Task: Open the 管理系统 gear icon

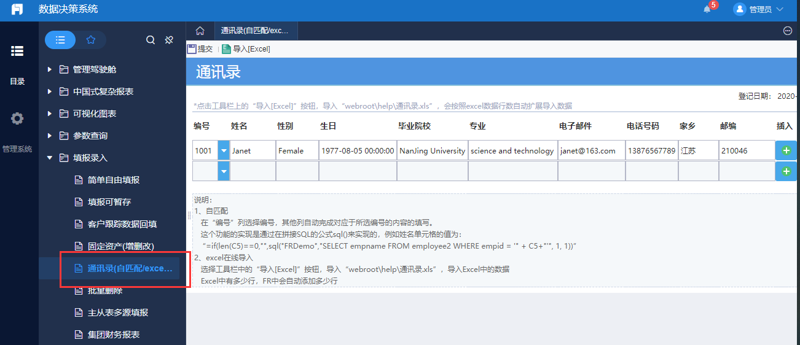Action: coord(17,118)
